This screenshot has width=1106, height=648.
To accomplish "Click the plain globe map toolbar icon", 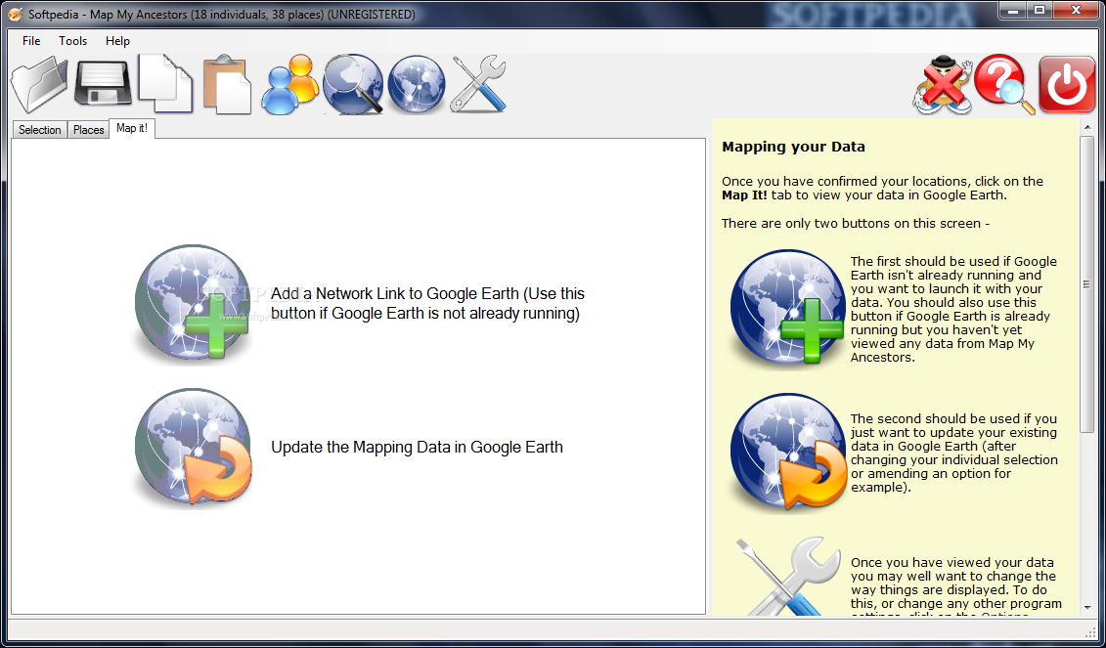I will pyautogui.click(x=417, y=84).
